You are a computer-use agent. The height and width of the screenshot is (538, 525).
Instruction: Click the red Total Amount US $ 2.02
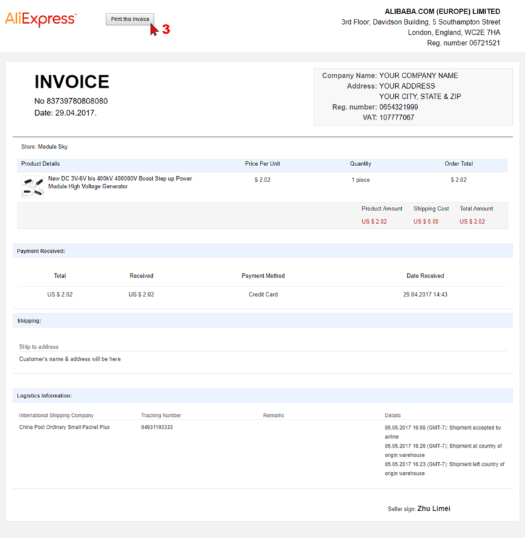[472, 222]
